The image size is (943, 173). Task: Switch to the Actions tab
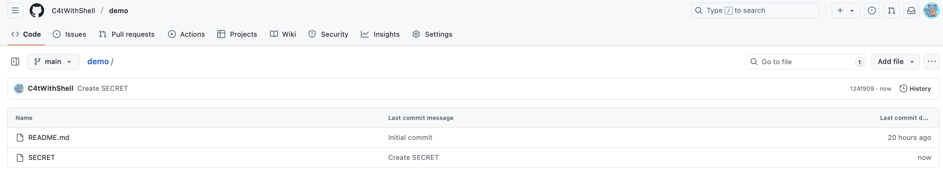(x=186, y=34)
